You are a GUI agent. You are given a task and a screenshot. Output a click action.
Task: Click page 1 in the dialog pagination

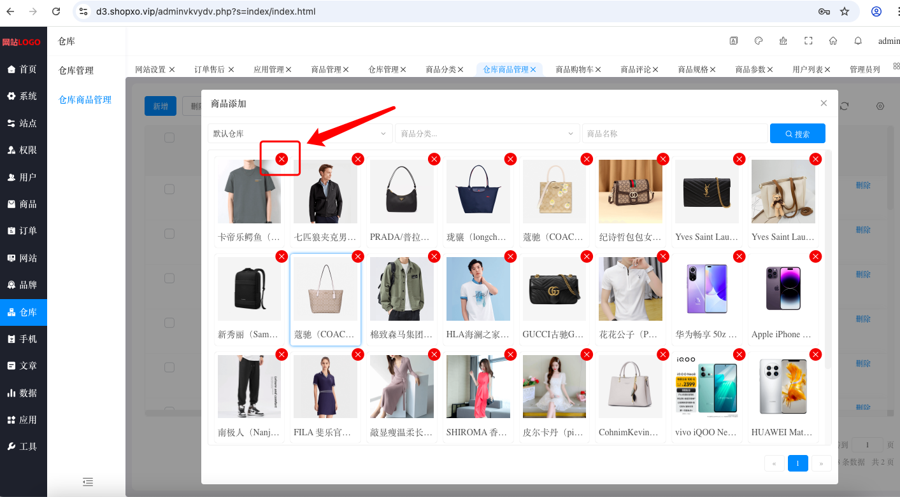click(x=797, y=463)
